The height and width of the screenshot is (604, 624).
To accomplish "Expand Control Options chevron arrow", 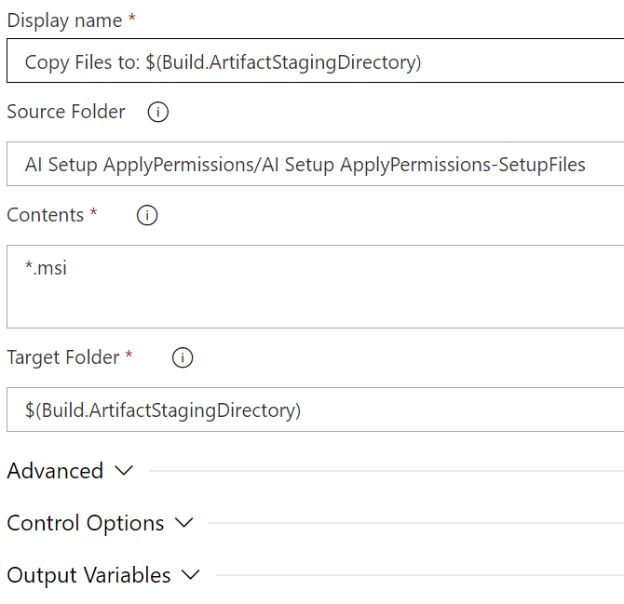I will click(184, 523).
